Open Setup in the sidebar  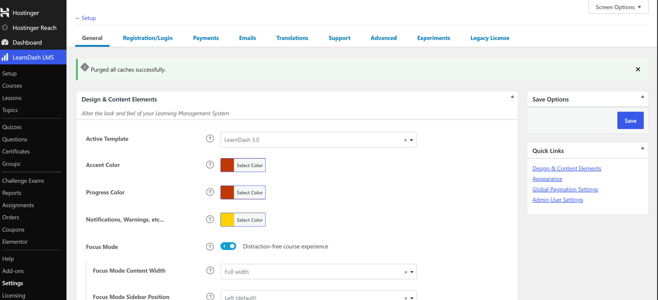(9, 73)
